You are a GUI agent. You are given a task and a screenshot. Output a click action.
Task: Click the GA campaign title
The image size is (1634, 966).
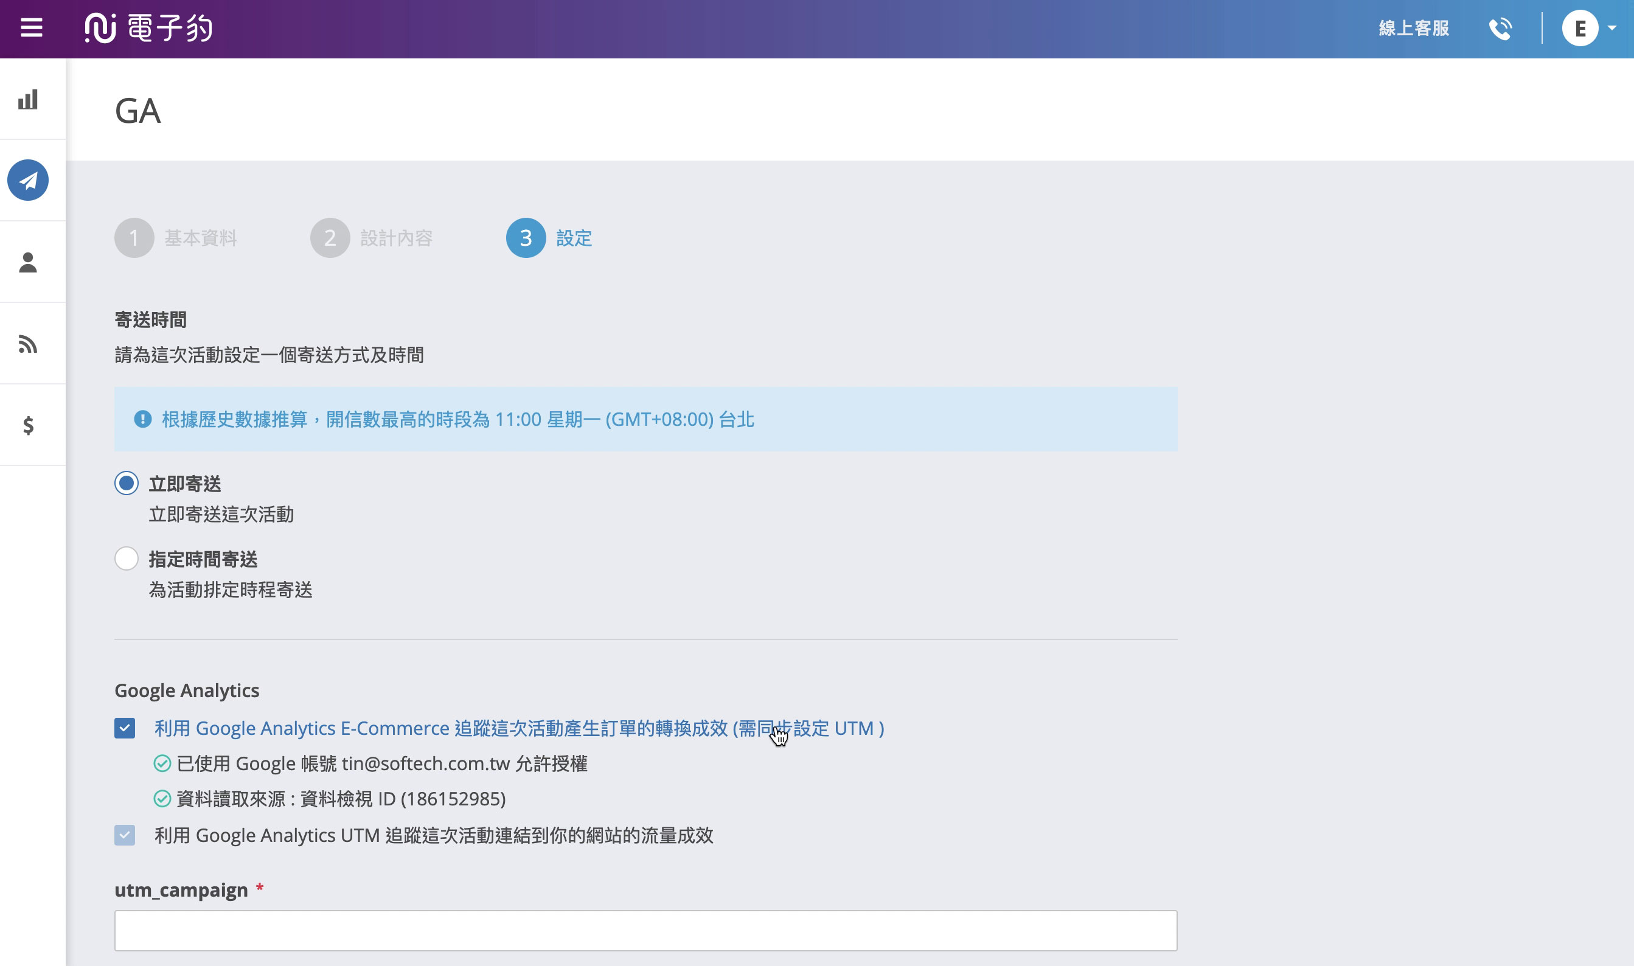tap(138, 111)
